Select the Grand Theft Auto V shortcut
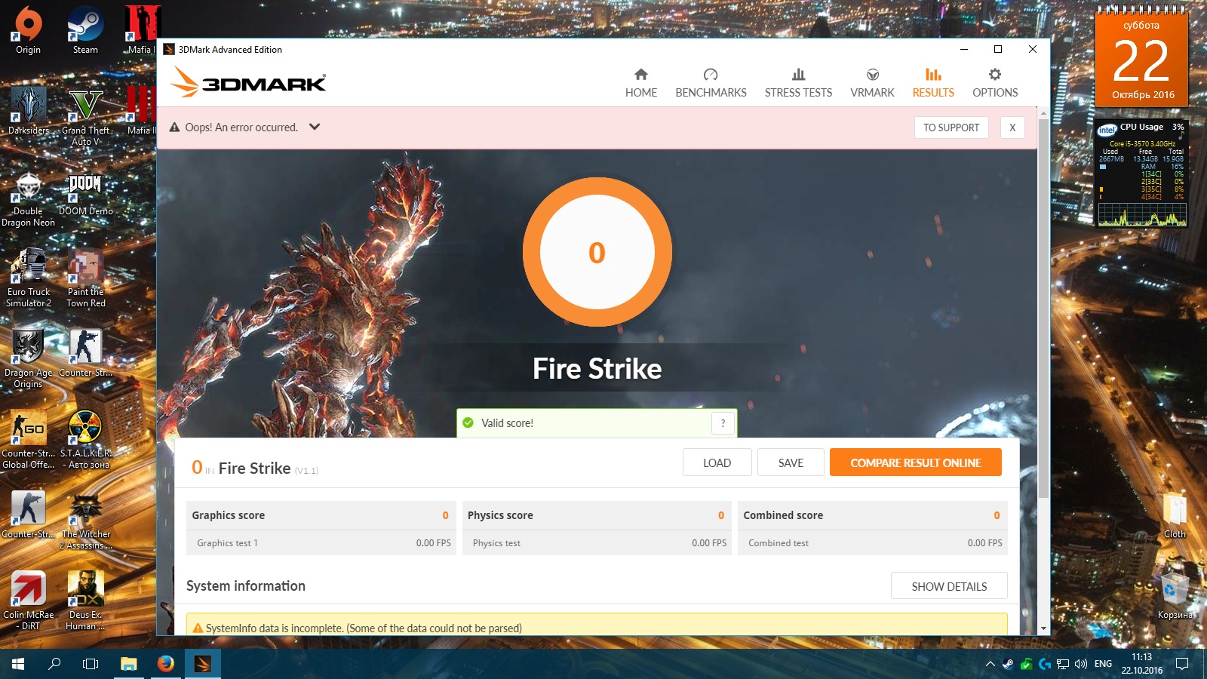This screenshot has height=679, width=1207. (85, 116)
